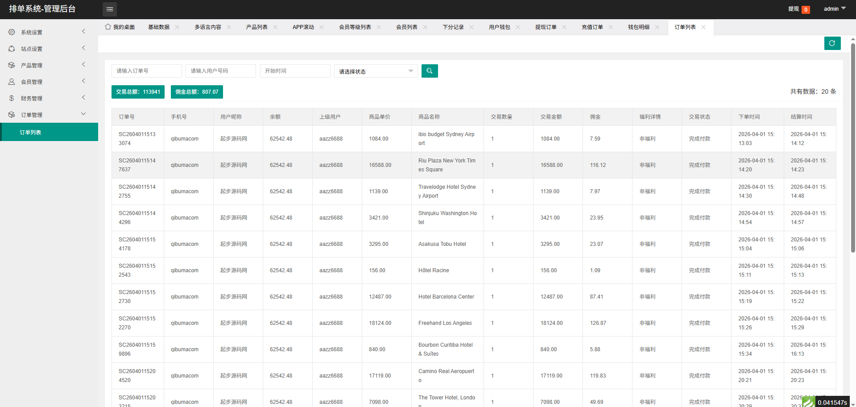Close the 用户钱包 tab
Image resolution: width=856 pixels, height=407 pixels.
click(x=518, y=27)
